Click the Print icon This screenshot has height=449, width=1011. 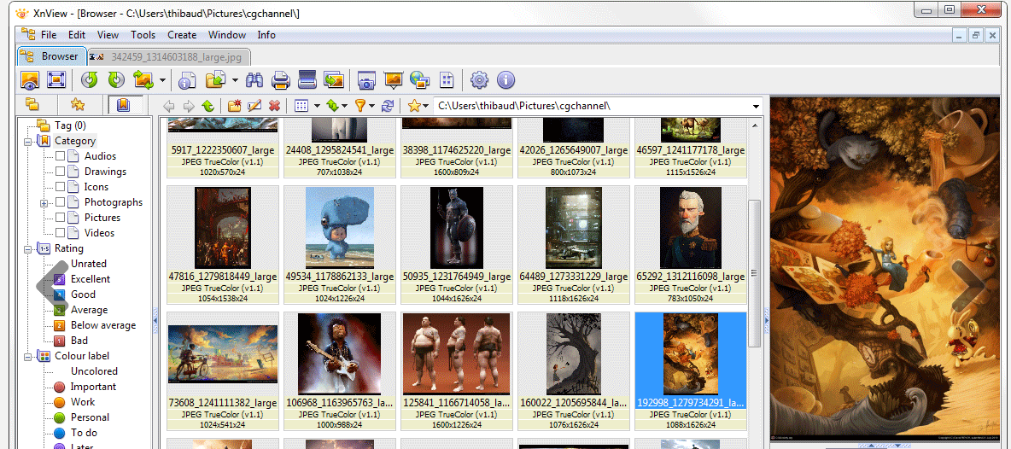280,80
